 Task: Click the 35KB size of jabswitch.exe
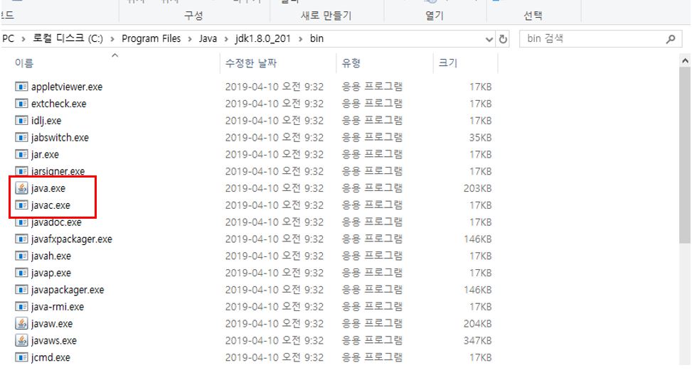pyautogui.click(x=480, y=138)
